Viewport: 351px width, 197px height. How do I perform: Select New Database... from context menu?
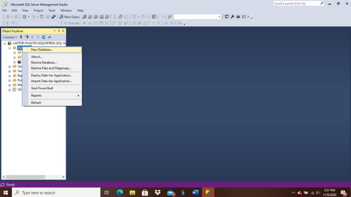[52, 50]
